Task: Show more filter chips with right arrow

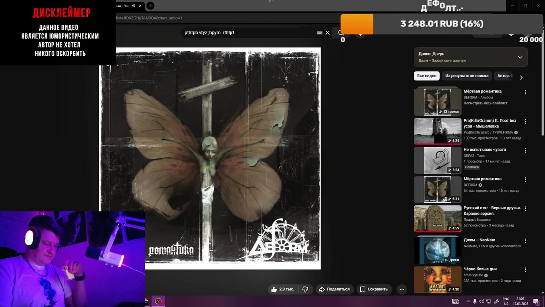Action: click(521, 77)
